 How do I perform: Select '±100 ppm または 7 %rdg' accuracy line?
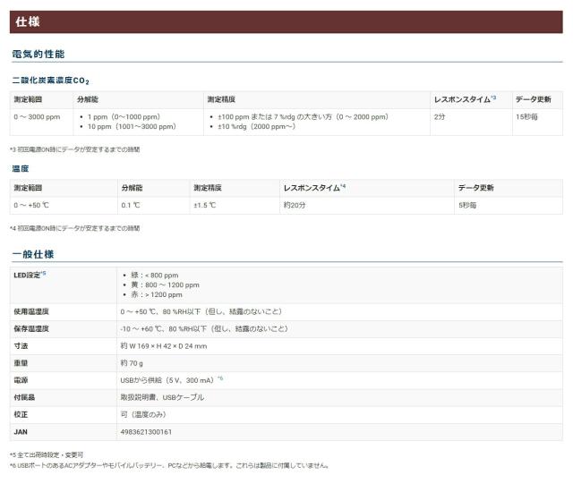click(303, 117)
